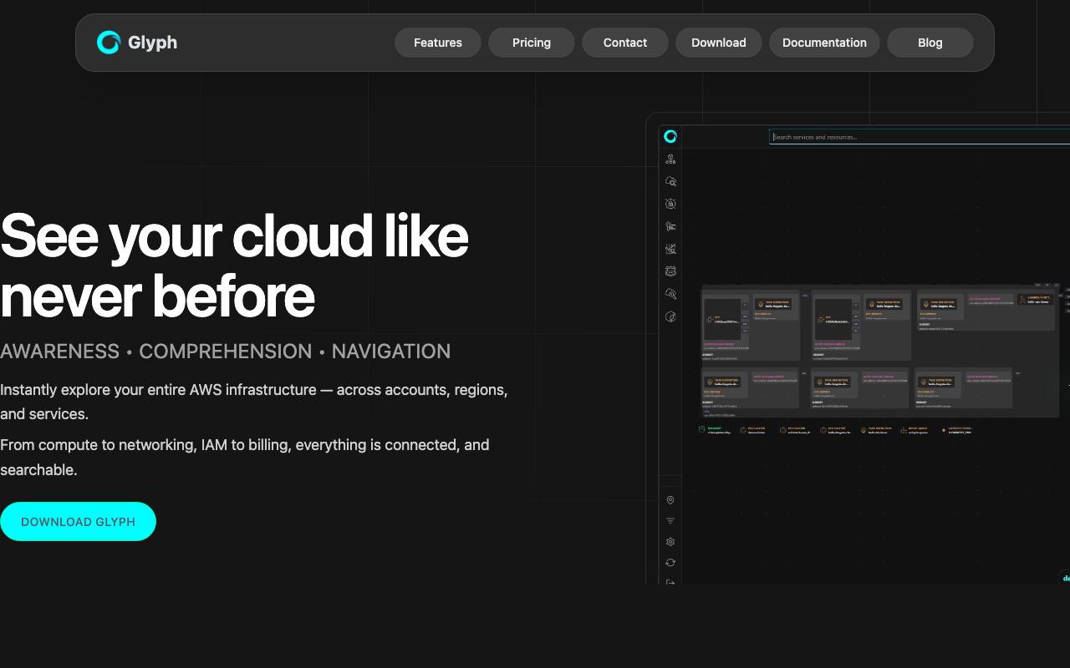Open the Documentation page
The image size is (1070, 668).
pos(824,43)
